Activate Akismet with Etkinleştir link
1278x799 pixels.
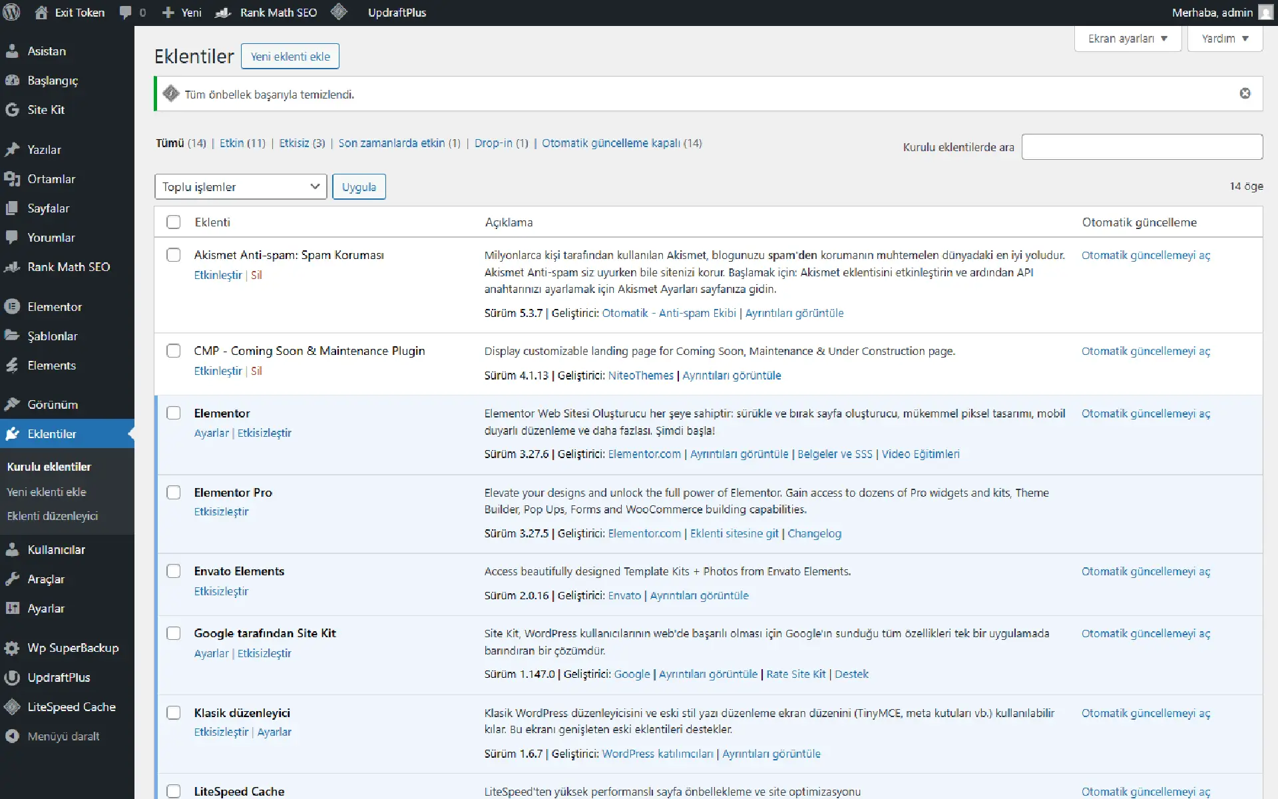tap(218, 275)
